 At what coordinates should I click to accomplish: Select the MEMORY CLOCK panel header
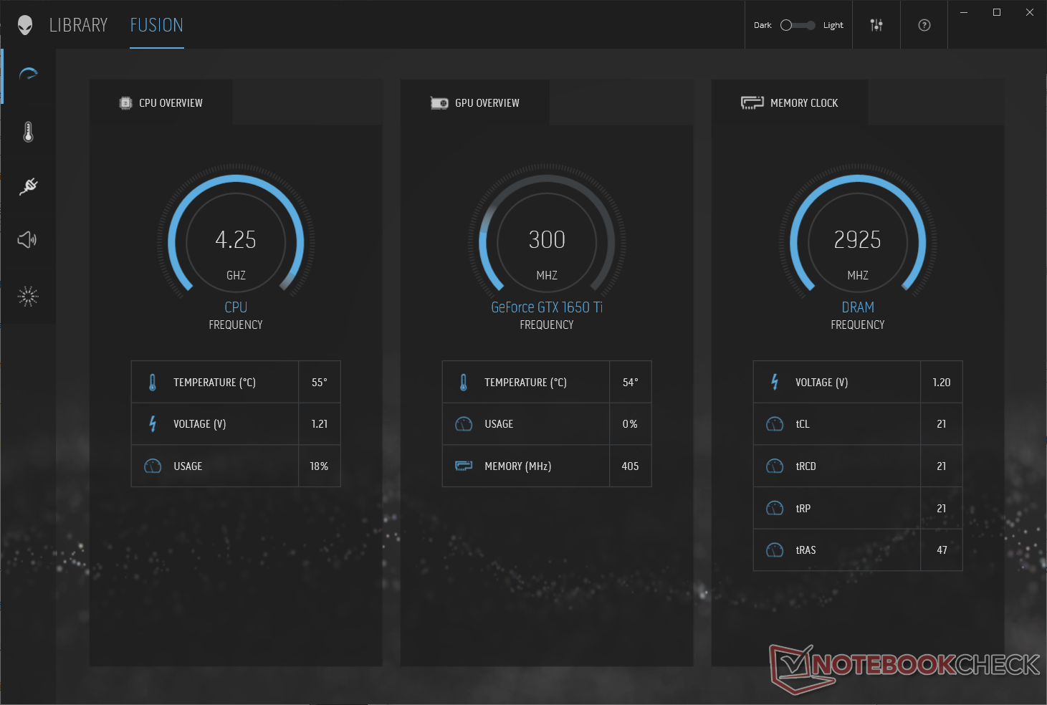(x=790, y=102)
